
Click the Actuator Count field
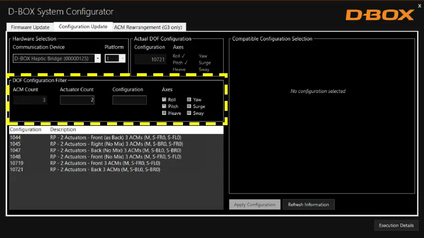click(x=77, y=100)
